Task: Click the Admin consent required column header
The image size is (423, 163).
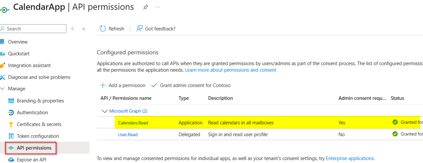Action: [362, 98]
